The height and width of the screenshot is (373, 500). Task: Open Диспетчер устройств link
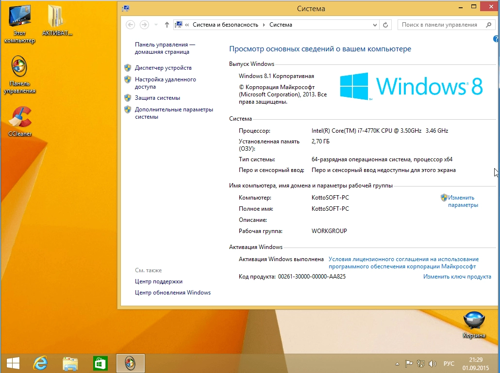point(163,68)
